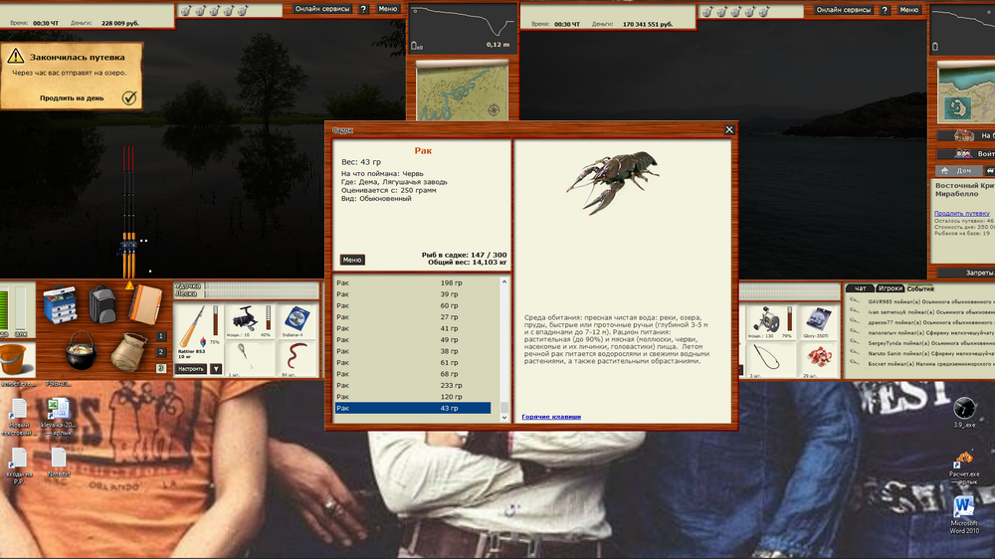Click help question mark in right window

pos(885,10)
